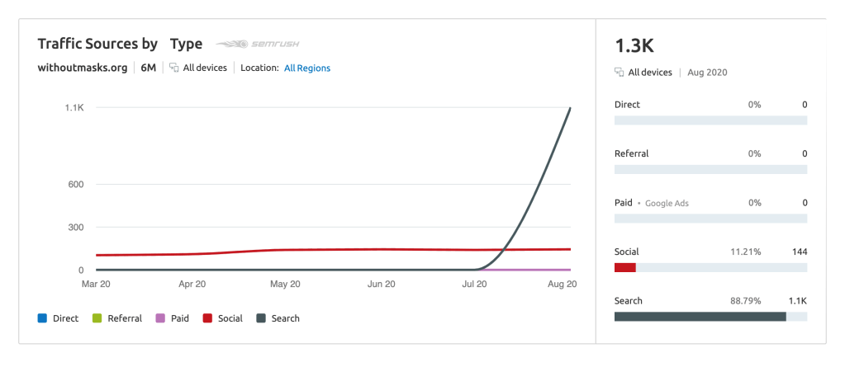Open the 6M time range selector

[x=149, y=68]
